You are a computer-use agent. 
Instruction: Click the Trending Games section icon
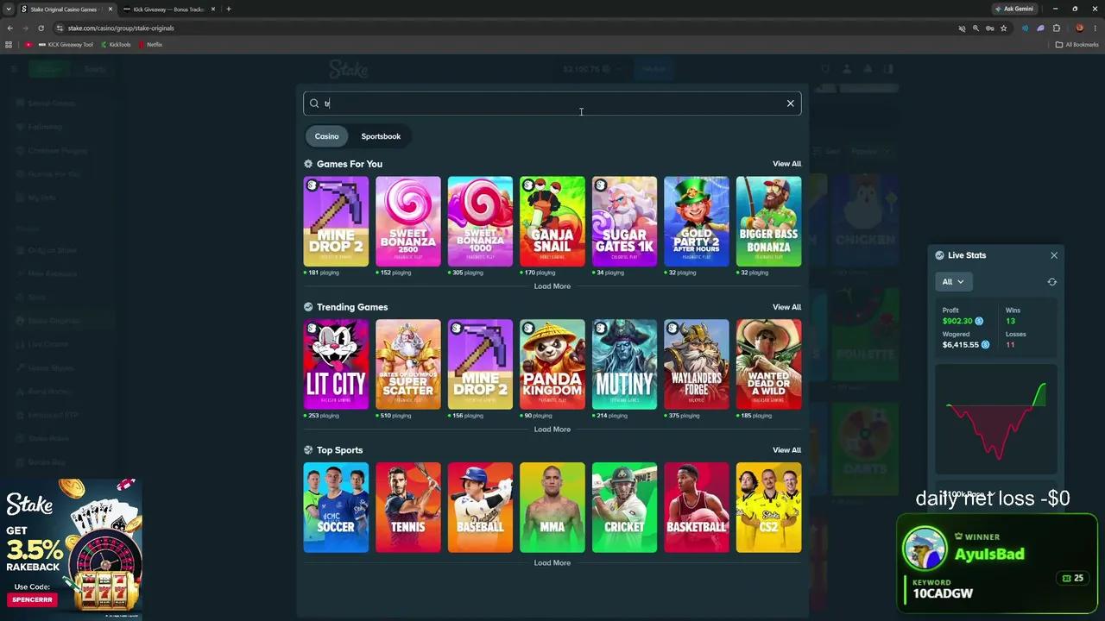(x=308, y=307)
